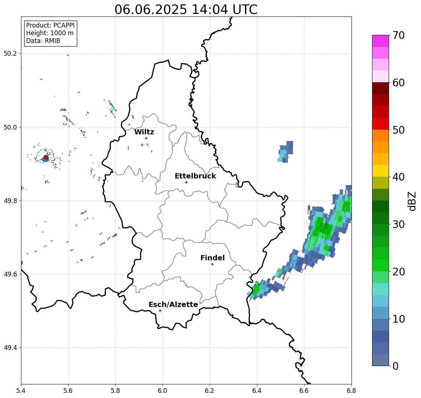This screenshot has height=398, width=421.
Task: Click the colorbar tick label 20
Action: click(399, 272)
